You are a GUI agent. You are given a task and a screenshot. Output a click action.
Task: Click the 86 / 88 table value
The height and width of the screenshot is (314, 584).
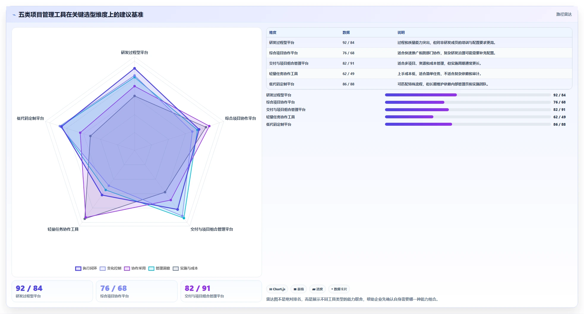coord(348,84)
